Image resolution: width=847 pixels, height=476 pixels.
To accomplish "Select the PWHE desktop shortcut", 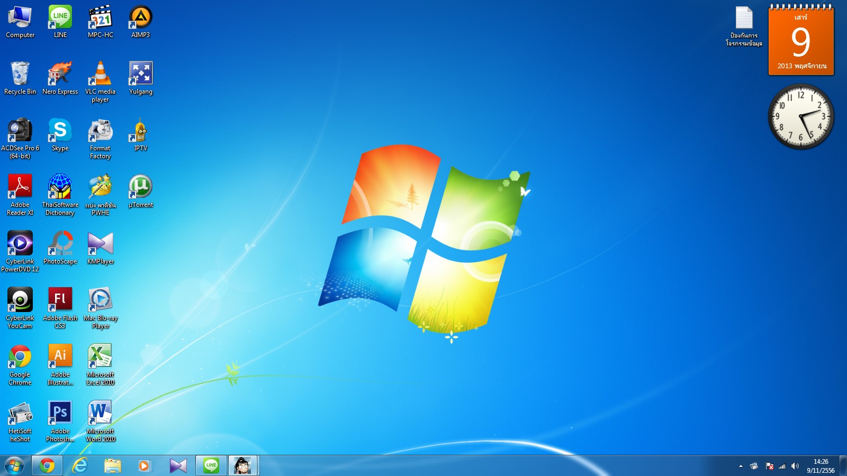I will pyautogui.click(x=101, y=195).
